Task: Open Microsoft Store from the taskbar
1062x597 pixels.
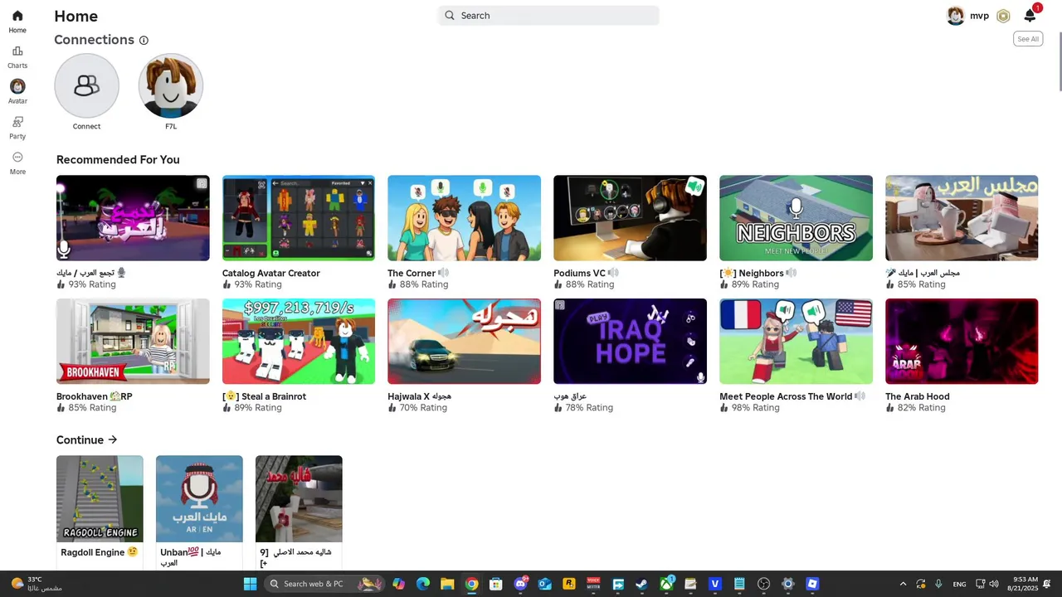Action: [x=495, y=584]
